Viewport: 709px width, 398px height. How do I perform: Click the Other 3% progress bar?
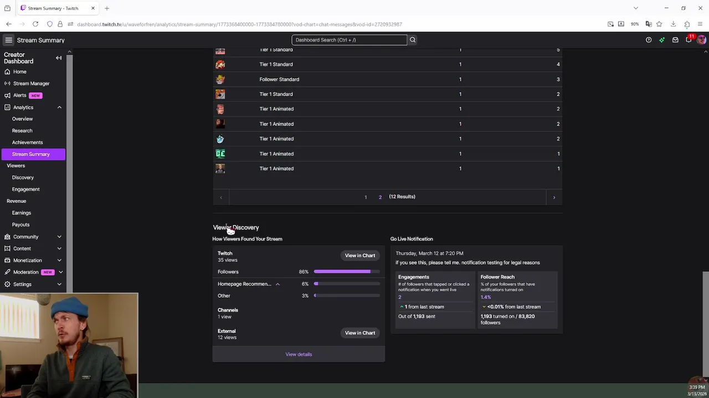click(x=347, y=296)
